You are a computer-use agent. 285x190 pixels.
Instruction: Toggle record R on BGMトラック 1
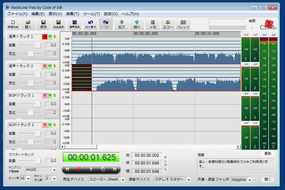(x=45, y=95)
